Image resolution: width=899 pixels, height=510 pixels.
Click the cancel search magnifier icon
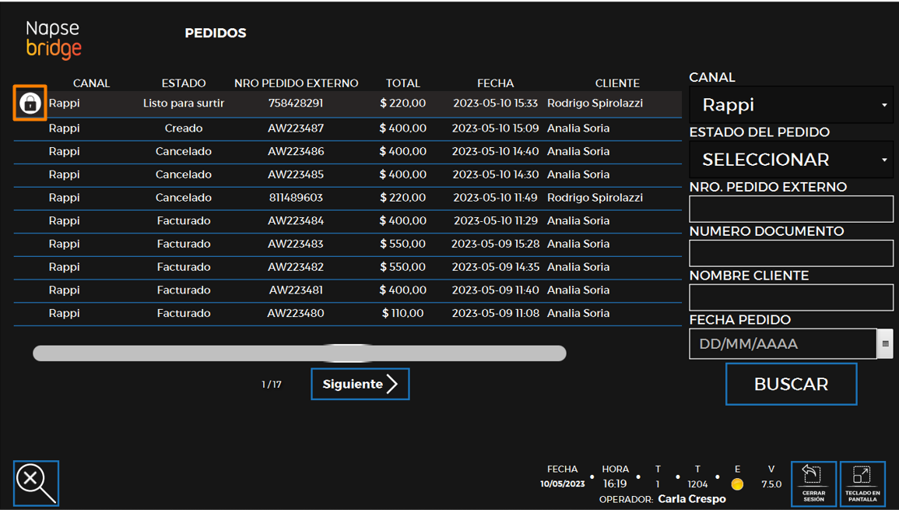(x=36, y=483)
